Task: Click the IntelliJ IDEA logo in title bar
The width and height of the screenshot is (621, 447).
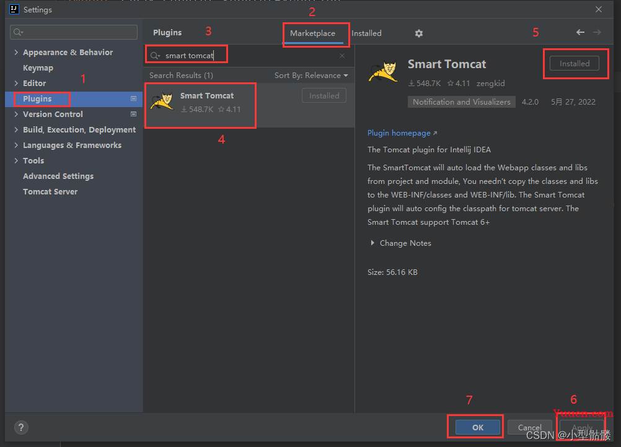Action: click(14, 9)
